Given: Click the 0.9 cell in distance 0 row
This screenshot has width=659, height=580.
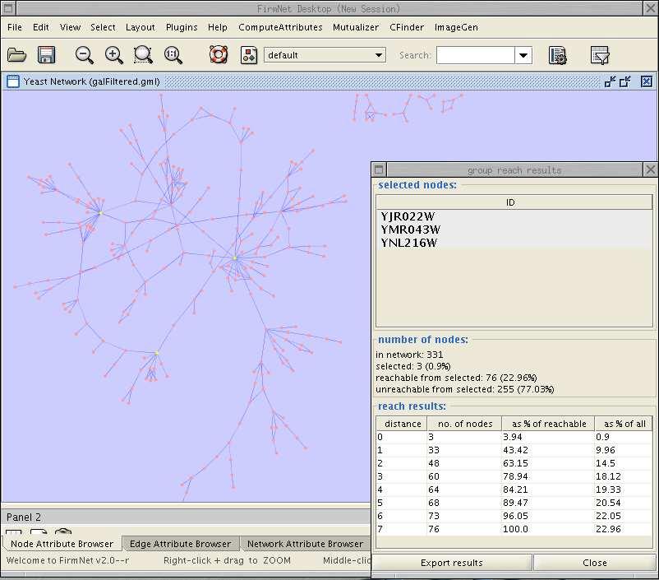Looking at the screenshot, I should tap(624, 437).
